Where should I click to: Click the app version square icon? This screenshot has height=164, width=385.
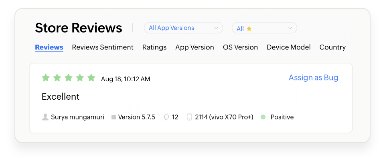(x=114, y=117)
